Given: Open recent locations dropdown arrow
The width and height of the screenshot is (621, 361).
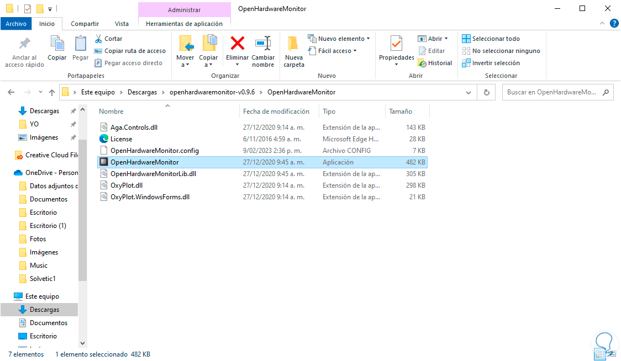Looking at the screenshot, I should coord(40,92).
